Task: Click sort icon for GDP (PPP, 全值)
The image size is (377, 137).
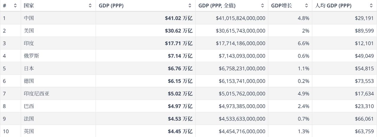Action: click(x=263, y=6)
